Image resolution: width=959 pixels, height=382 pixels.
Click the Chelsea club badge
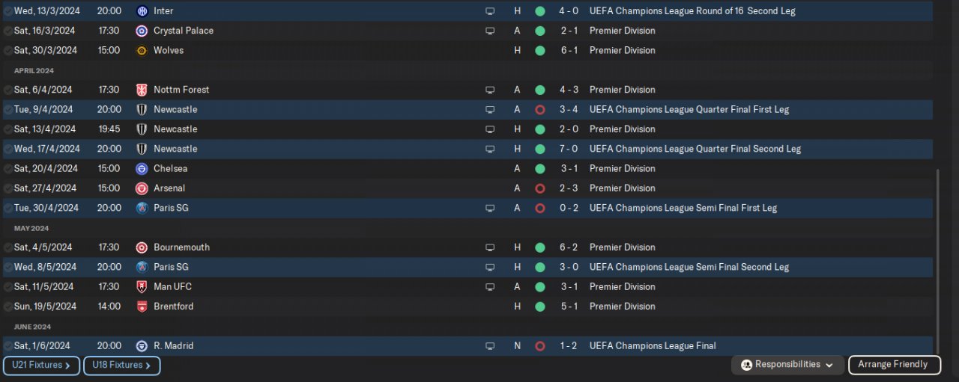[x=142, y=169]
